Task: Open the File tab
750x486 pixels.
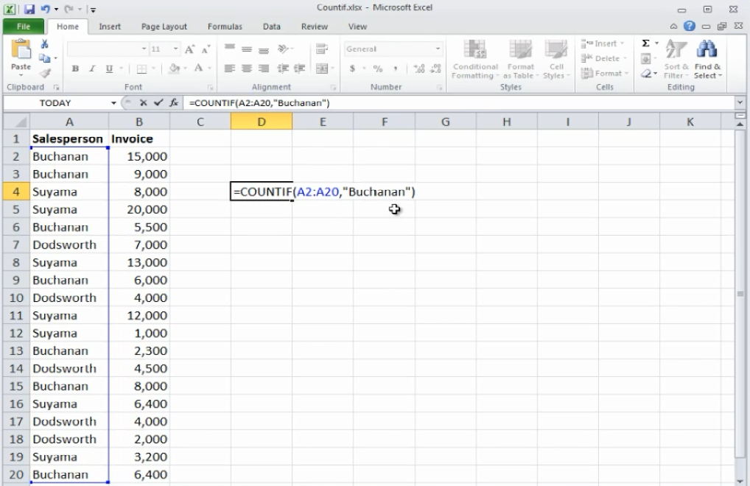Action: pyautogui.click(x=24, y=27)
